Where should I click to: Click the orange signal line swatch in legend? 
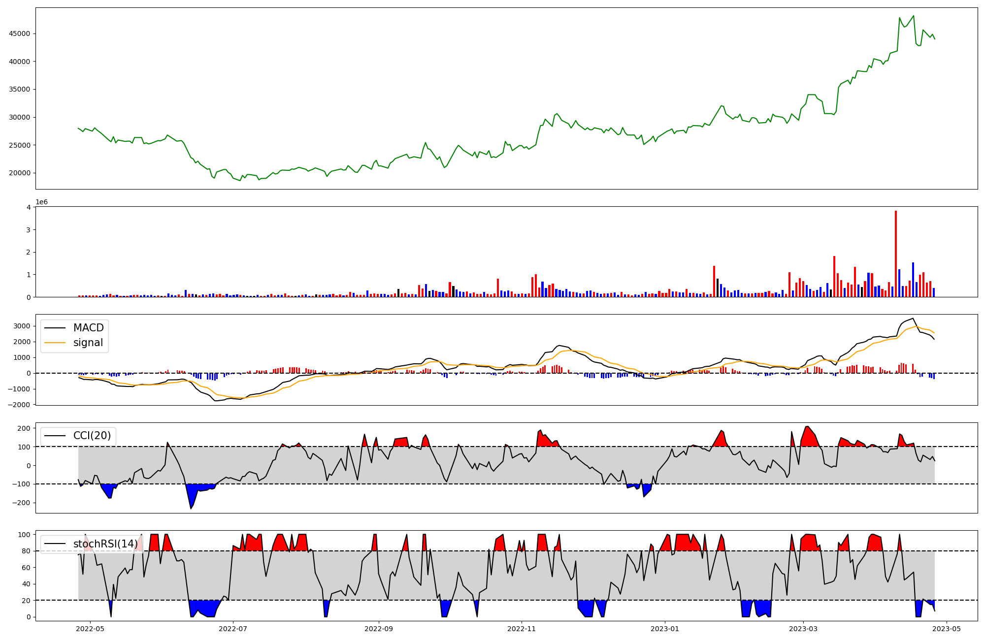click(x=55, y=343)
